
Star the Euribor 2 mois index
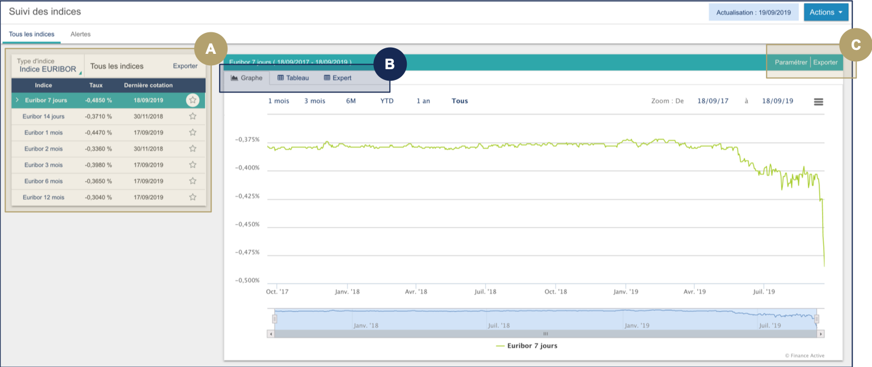192,149
